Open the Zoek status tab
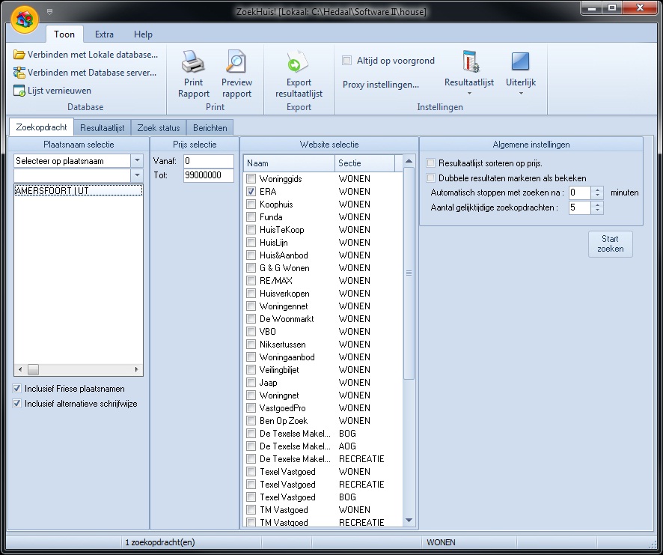This screenshot has width=663, height=555. pyautogui.click(x=158, y=128)
